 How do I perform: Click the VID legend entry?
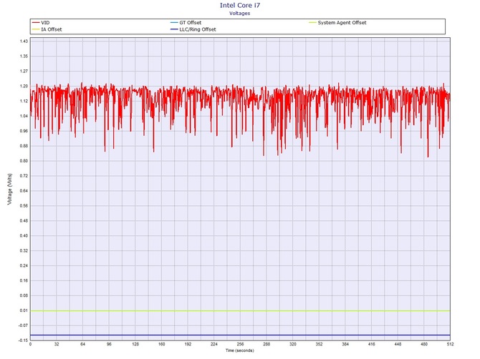click(41, 23)
